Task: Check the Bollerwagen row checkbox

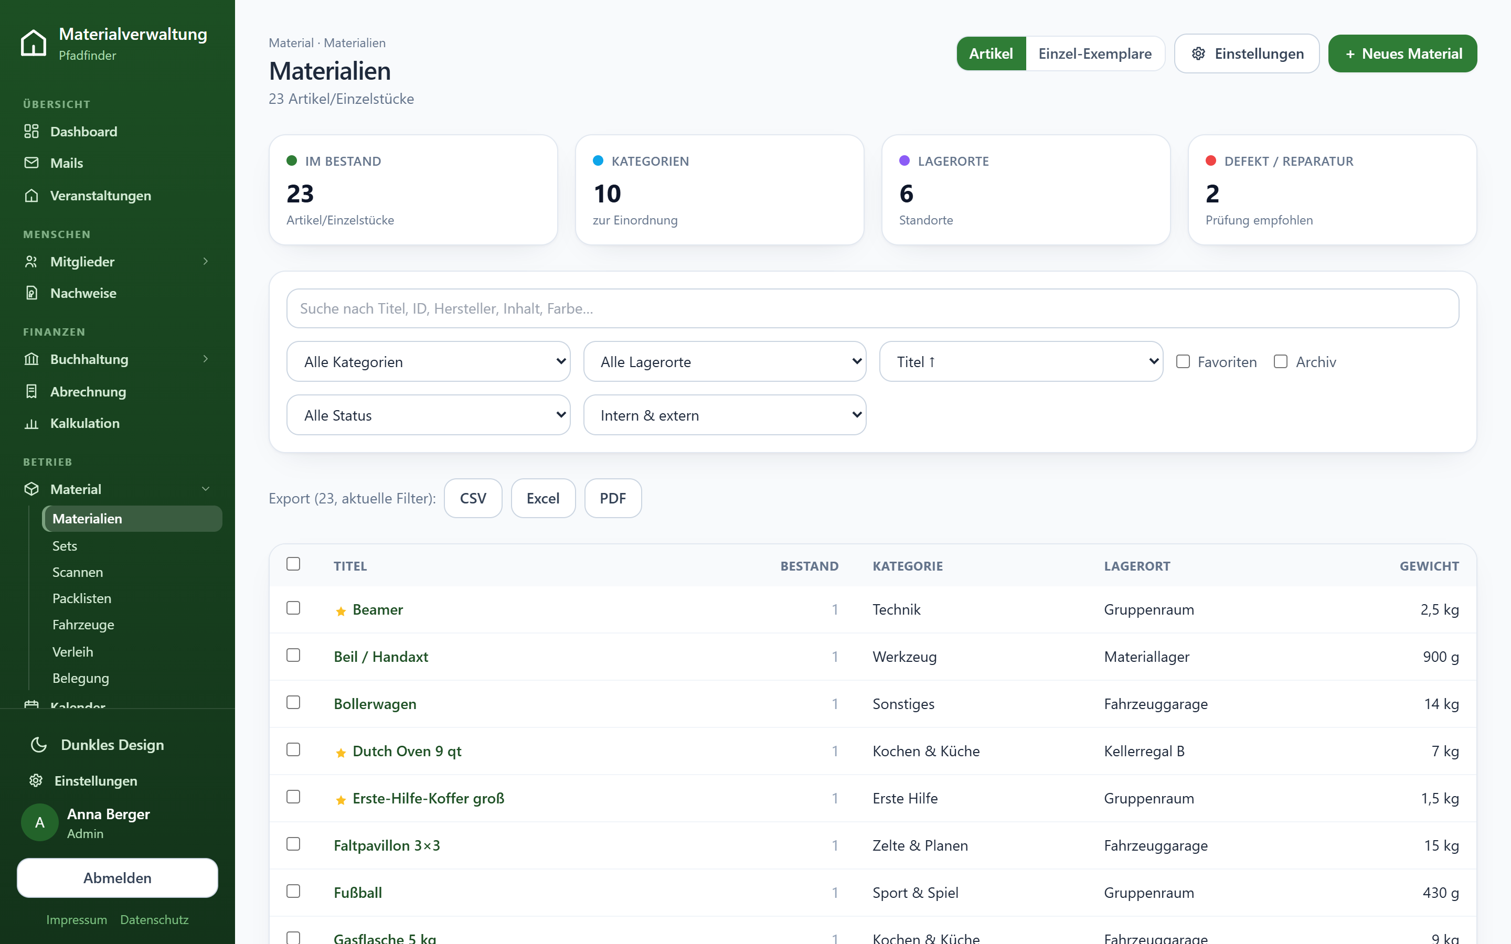Action: [x=293, y=702]
